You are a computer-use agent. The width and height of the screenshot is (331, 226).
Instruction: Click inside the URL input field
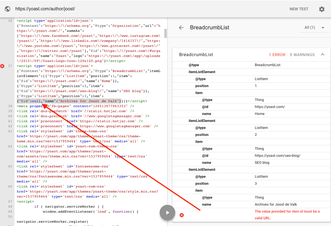[x=84, y=9]
